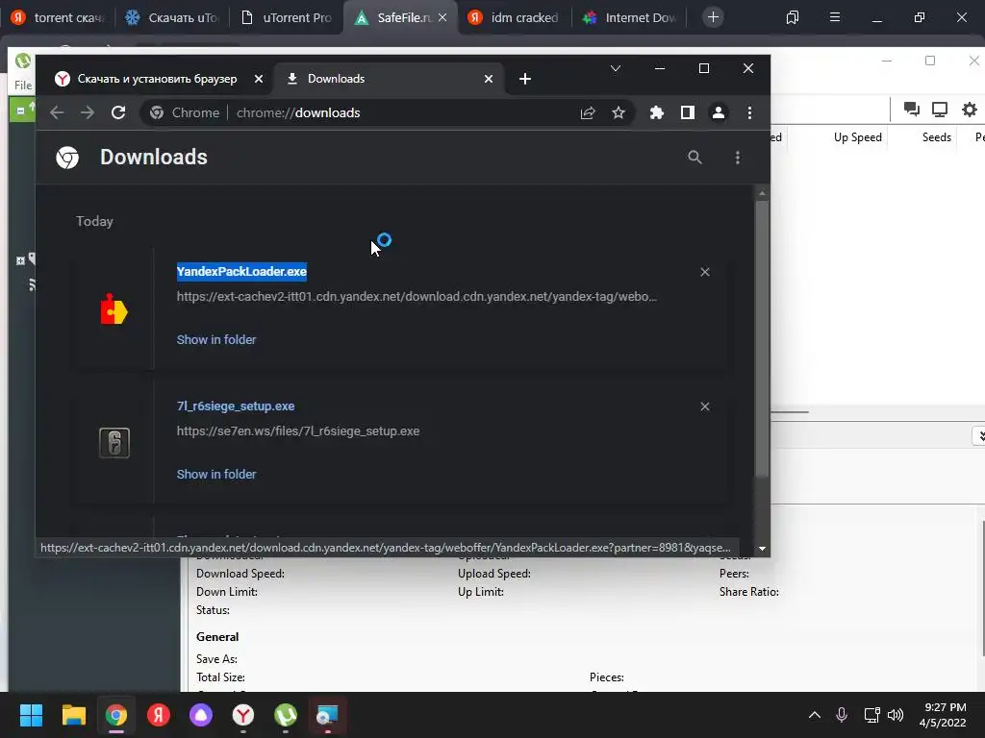Open 7l_r6siege_setup.exe file link
This screenshot has height=738, width=985.
pyautogui.click(x=236, y=406)
